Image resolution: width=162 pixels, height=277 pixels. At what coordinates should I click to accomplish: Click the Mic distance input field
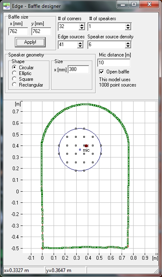(114, 63)
